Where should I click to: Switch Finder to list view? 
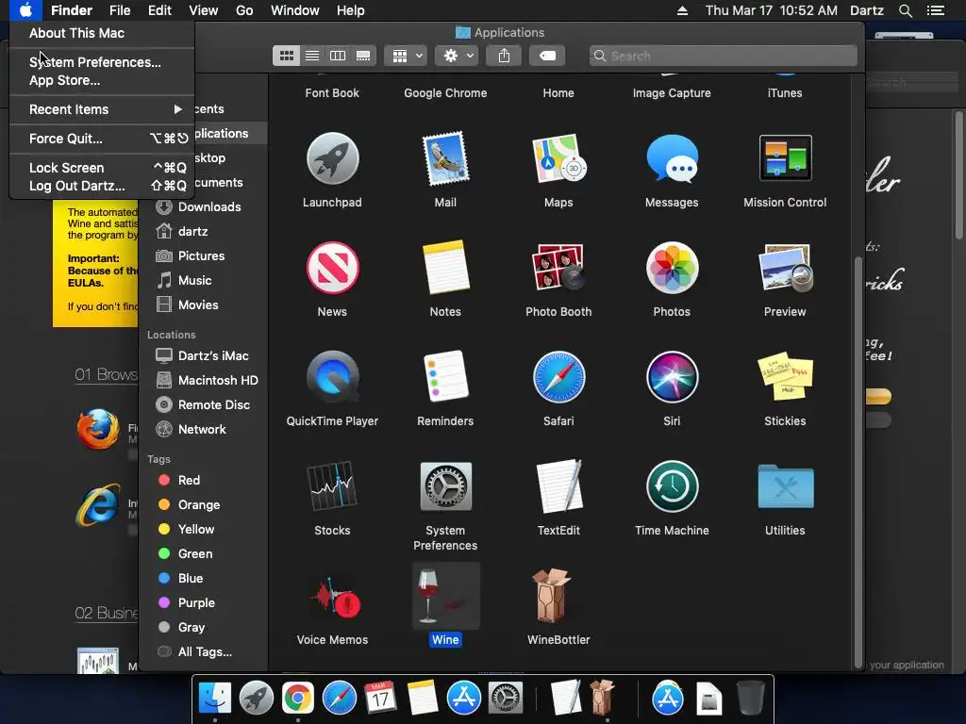(x=311, y=56)
